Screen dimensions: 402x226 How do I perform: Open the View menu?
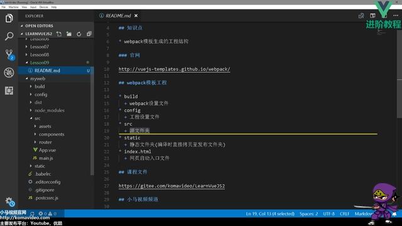[x=24, y=7]
